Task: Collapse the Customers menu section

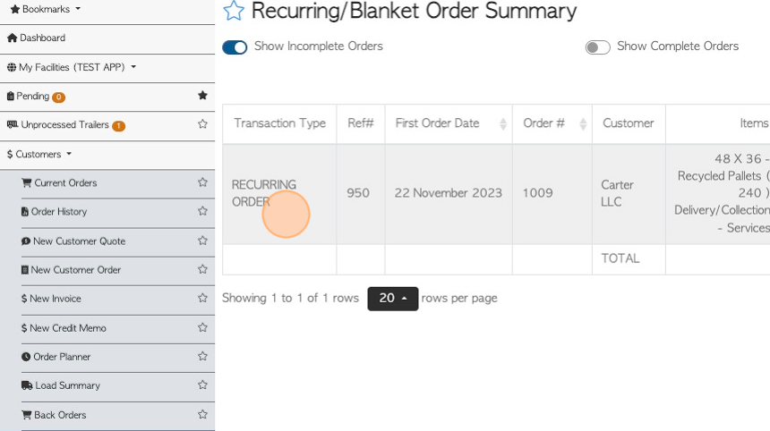Action: click(38, 154)
